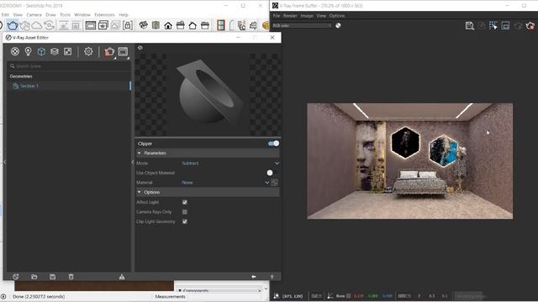
Task: Open the Settings gear in Asset Editor
Action: 88,51
